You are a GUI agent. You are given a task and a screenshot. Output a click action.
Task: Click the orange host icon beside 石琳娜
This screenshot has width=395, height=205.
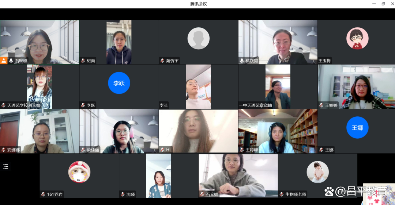pos(4,61)
